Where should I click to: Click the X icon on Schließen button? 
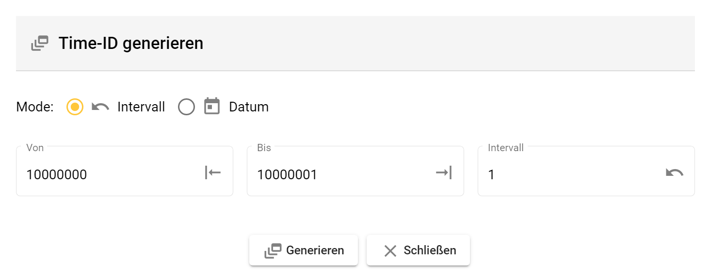390,250
